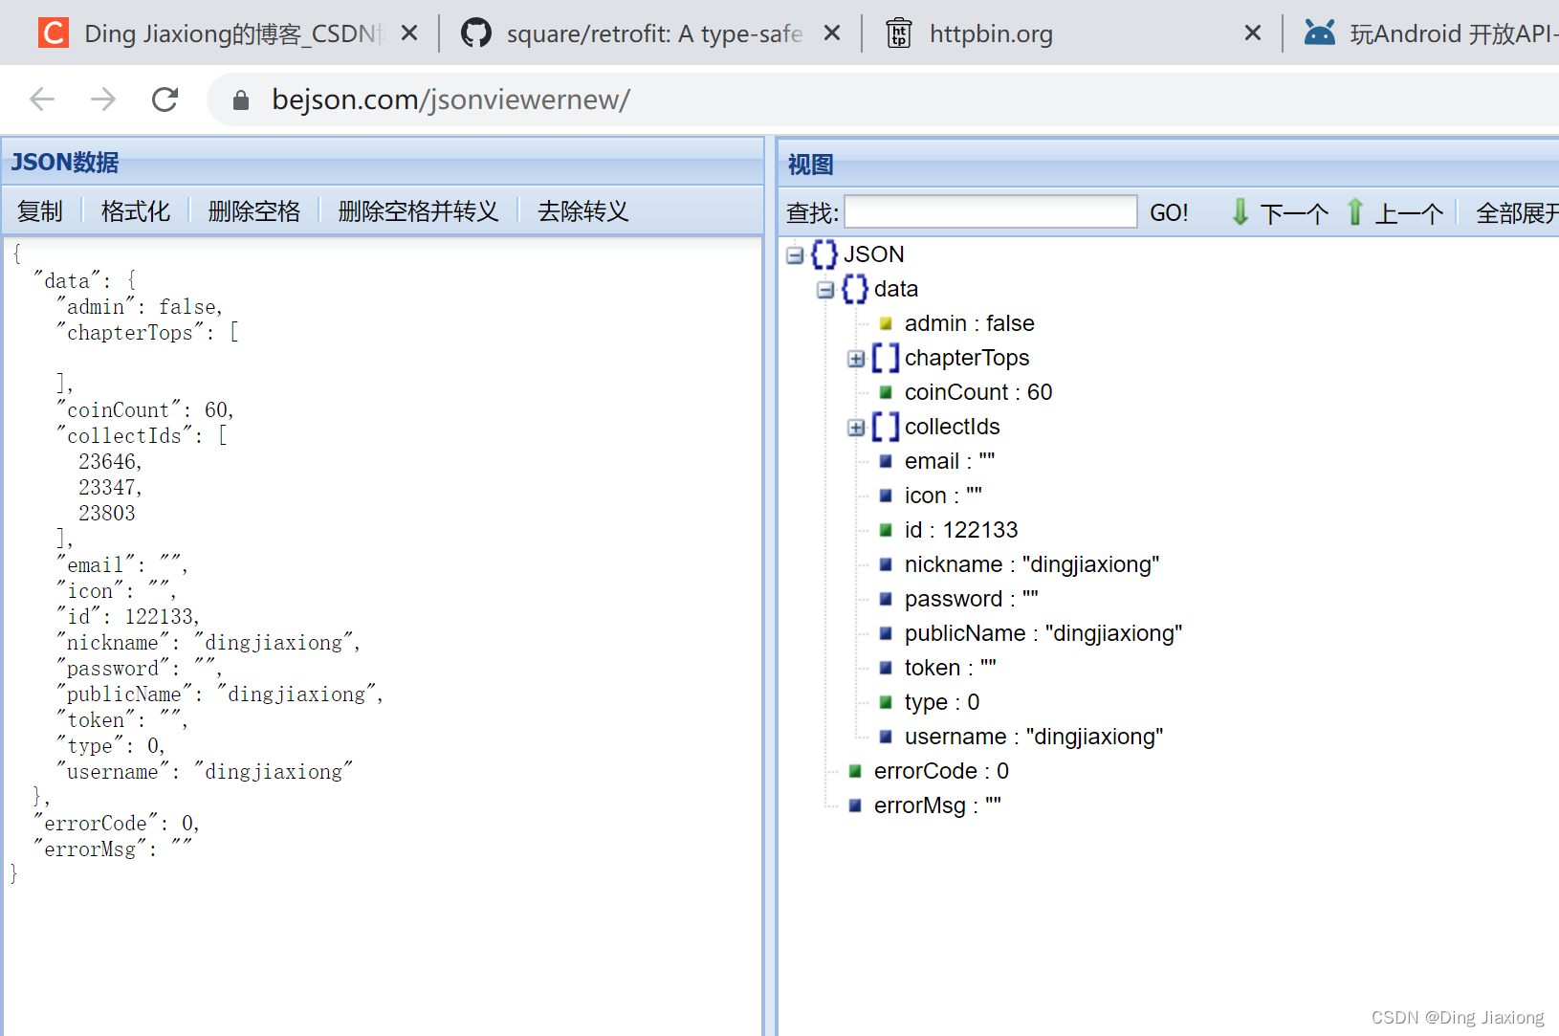Click the "id": 122133 line in JSON text
The image size is (1559, 1036).
128,617
